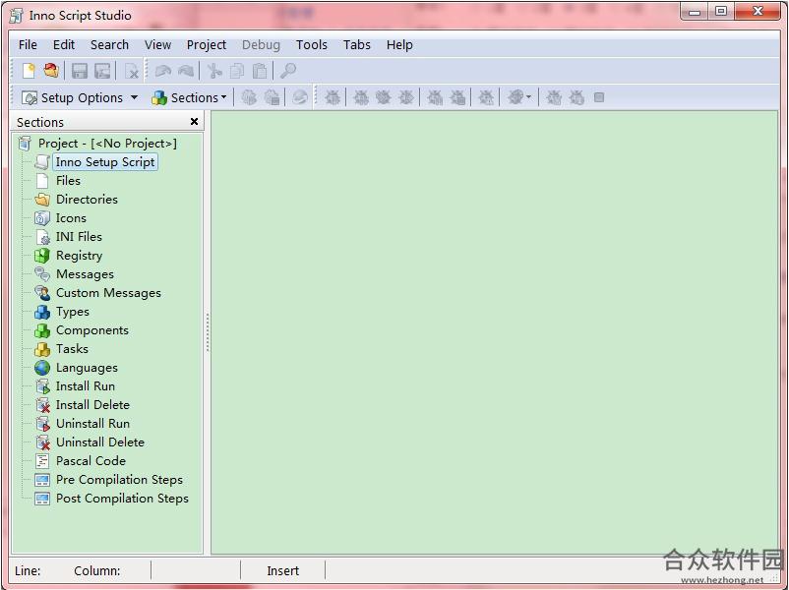Click the greyed Debug menu

pyautogui.click(x=261, y=45)
